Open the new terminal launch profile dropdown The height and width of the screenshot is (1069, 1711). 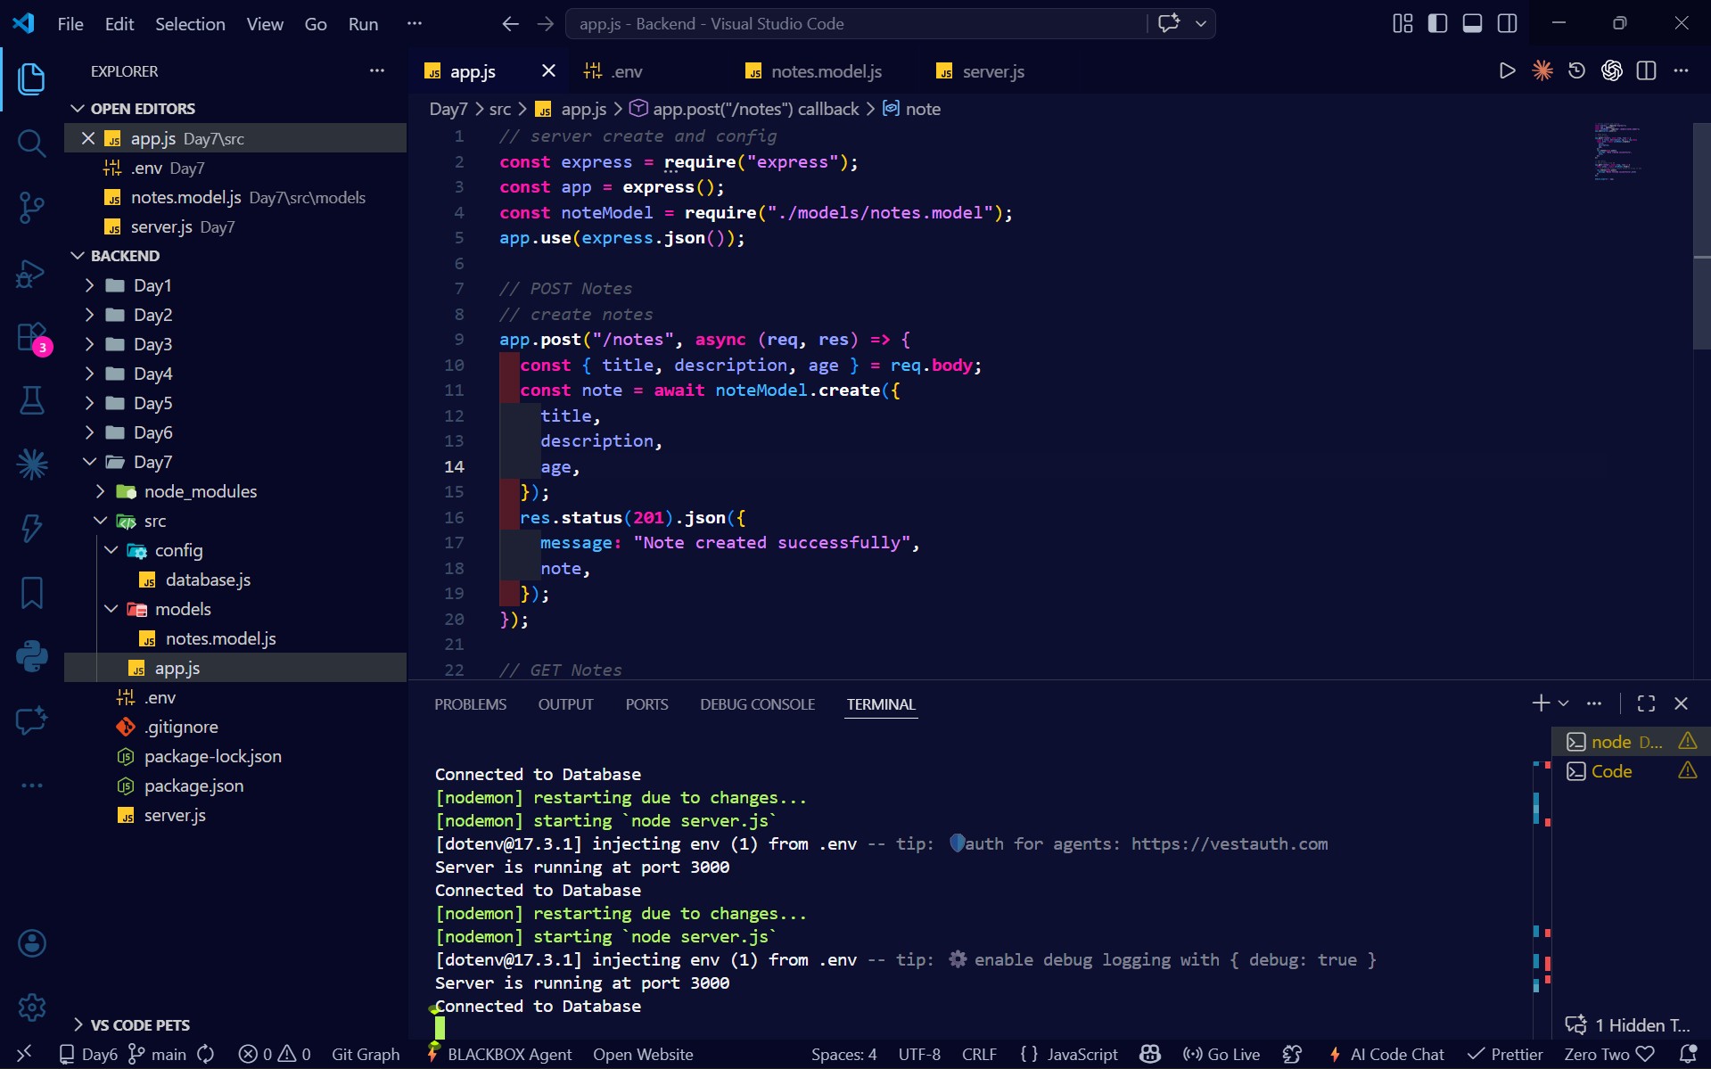click(1563, 703)
